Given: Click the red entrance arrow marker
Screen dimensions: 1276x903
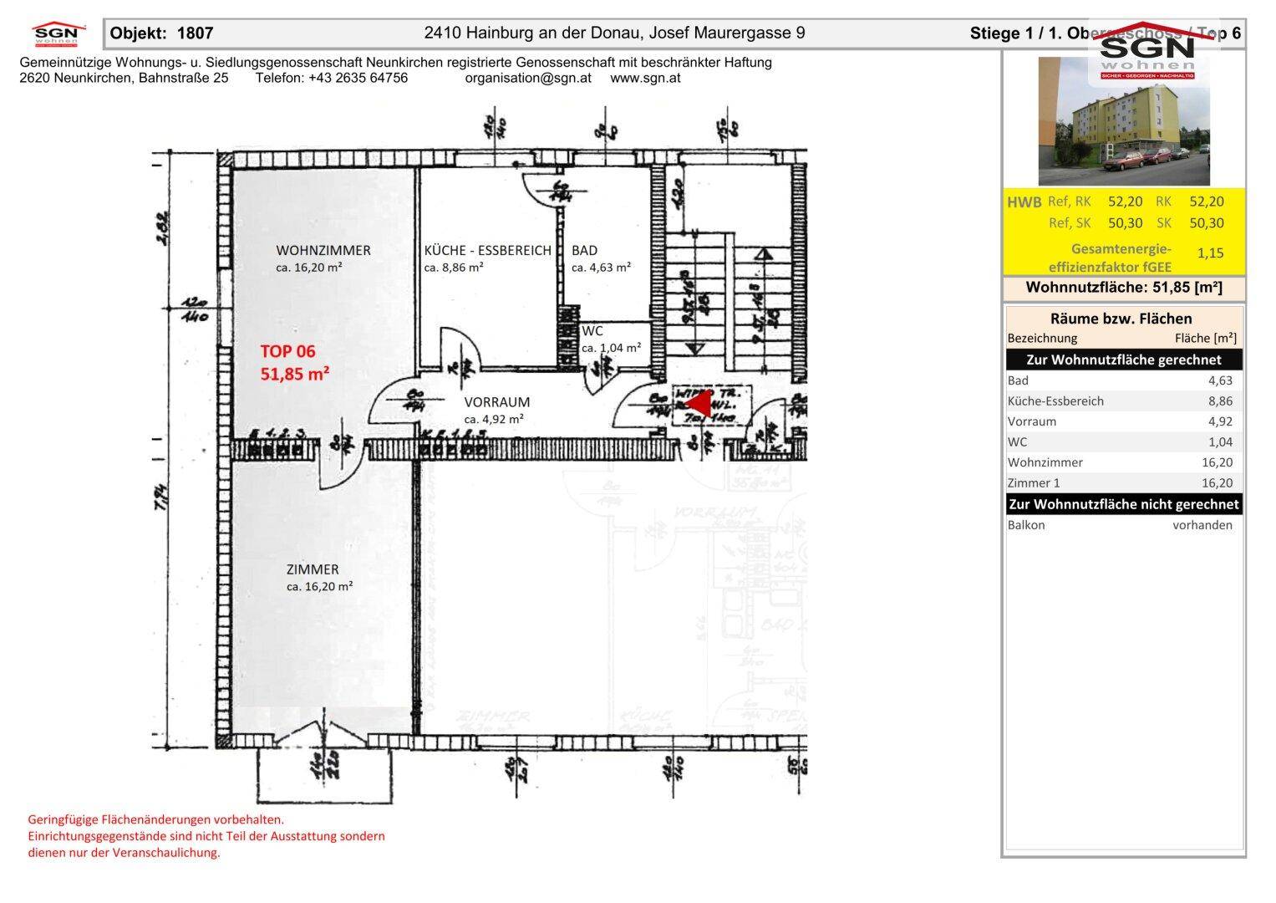Looking at the screenshot, I should click(699, 406).
